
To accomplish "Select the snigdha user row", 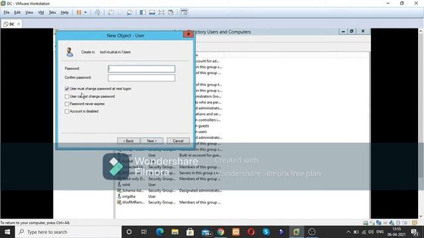I will (x=170, y=196).
